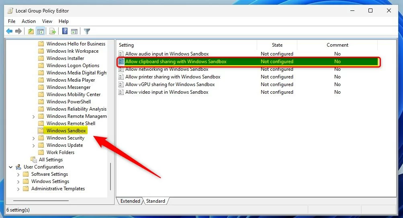Sort by the Setting column header
This screenshot has width=403, height=218.
coord(186,45)
